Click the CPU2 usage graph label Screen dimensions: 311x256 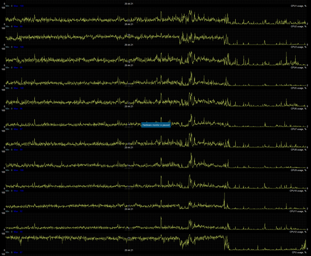tap(298, 26)
